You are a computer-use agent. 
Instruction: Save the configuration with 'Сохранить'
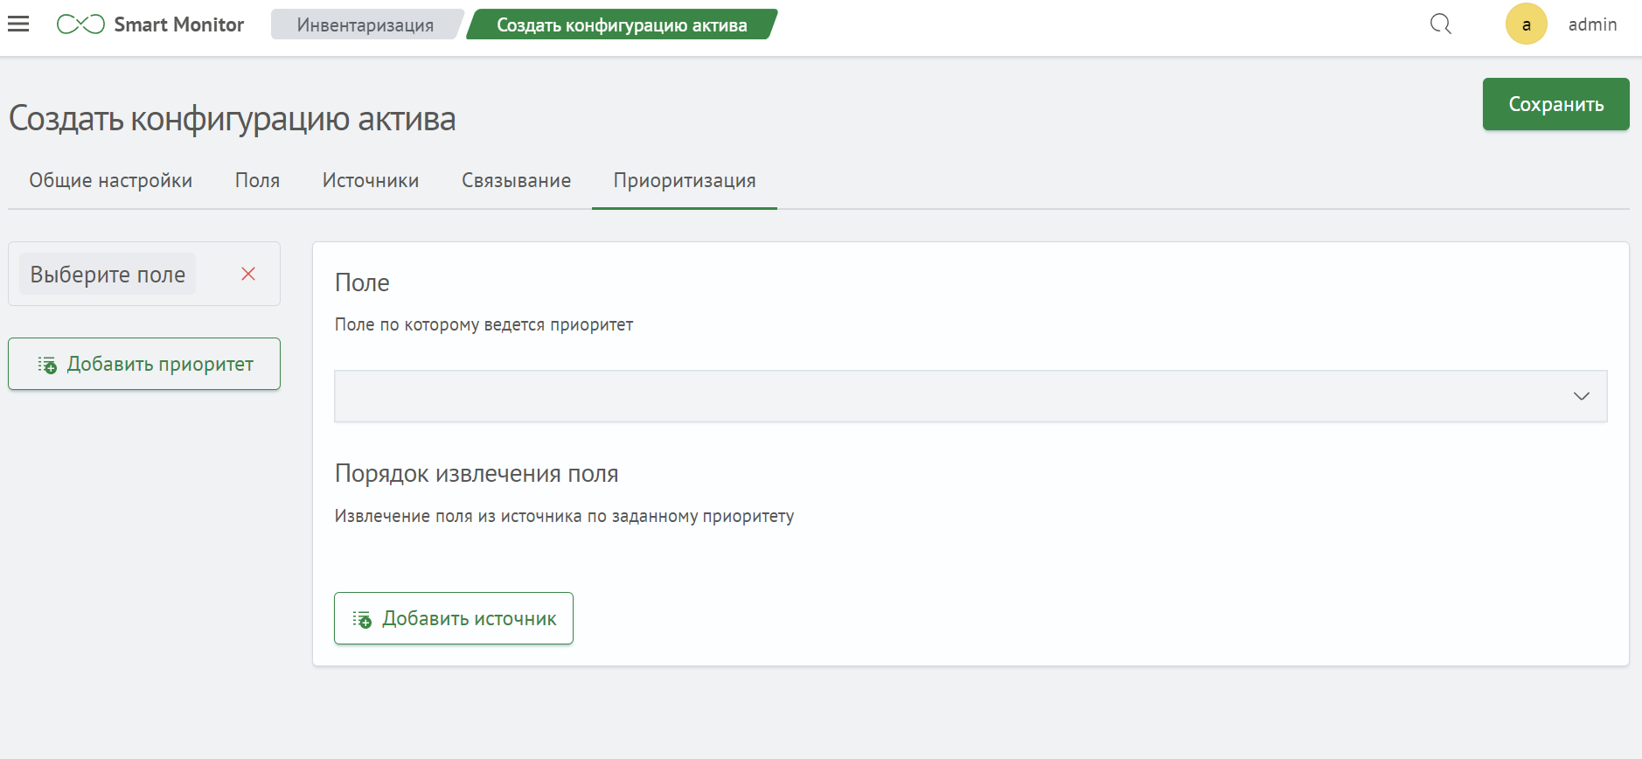(x=1555, y=104)
